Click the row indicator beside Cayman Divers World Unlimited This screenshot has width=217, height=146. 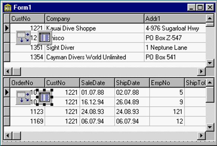click(7, 57)
